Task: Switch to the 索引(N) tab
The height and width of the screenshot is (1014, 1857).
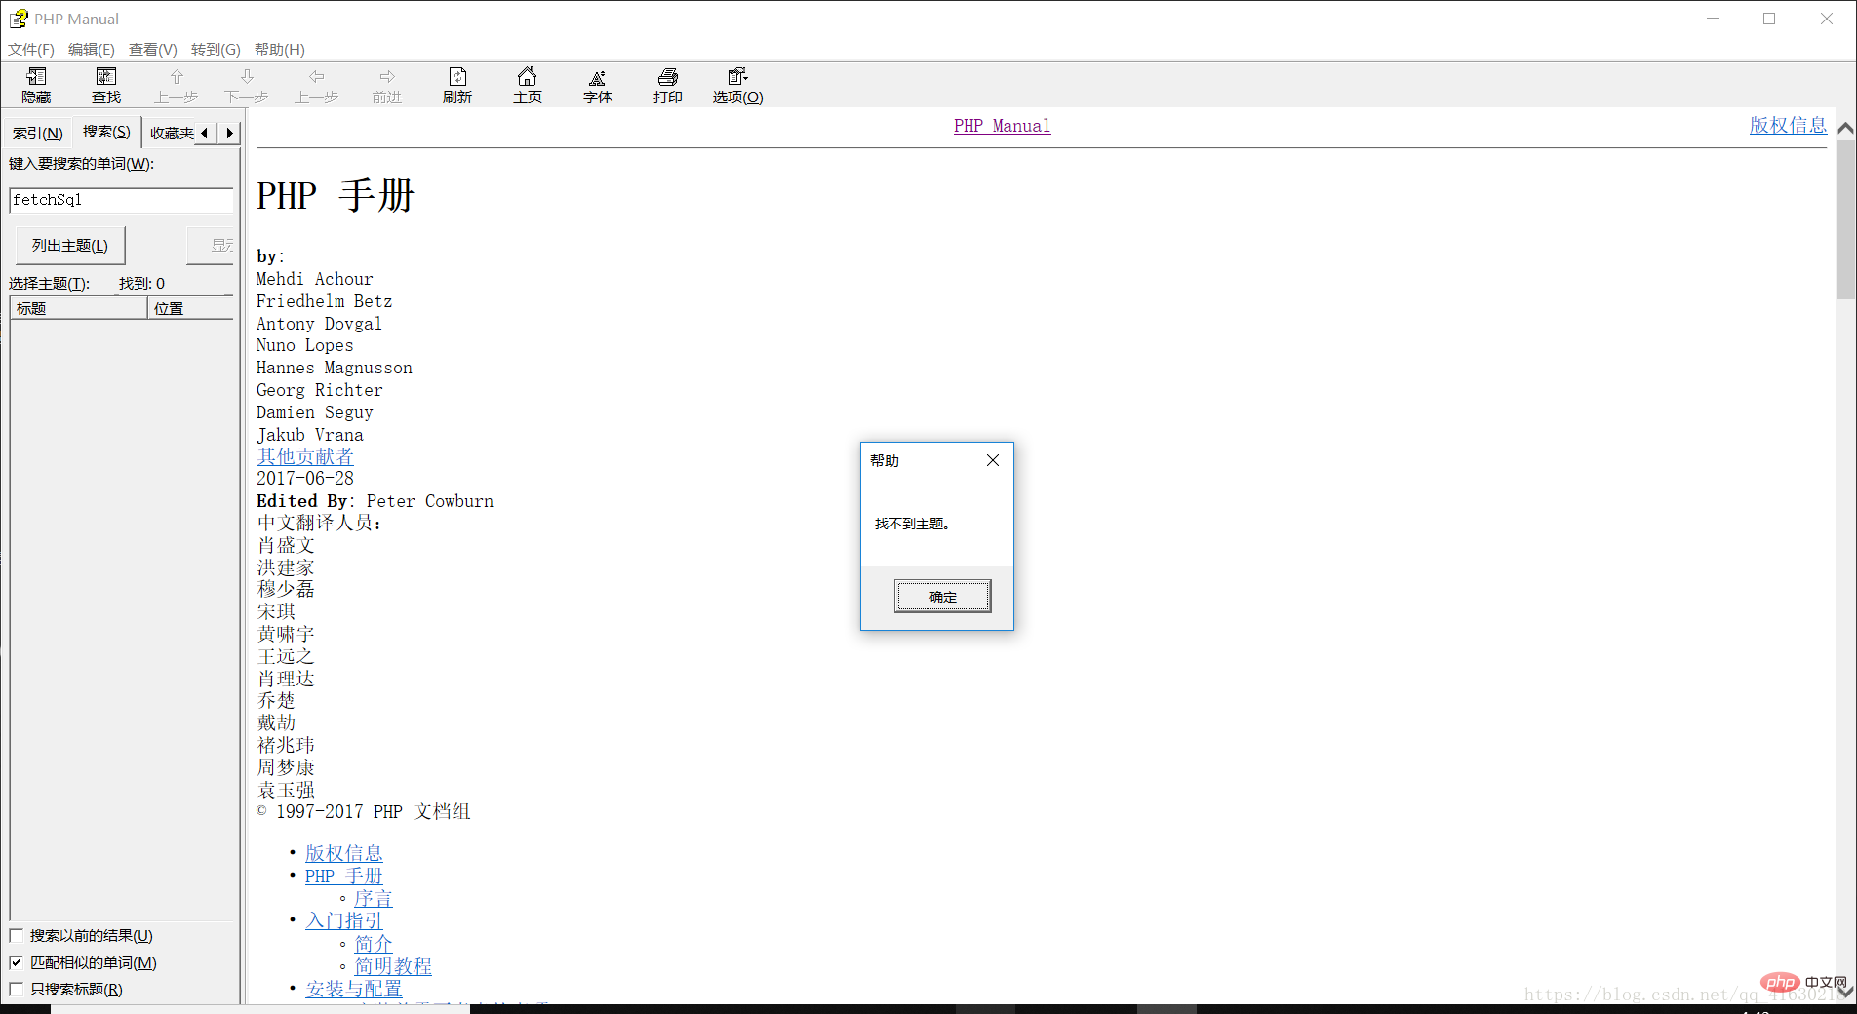Action: [x=38, y=133]
